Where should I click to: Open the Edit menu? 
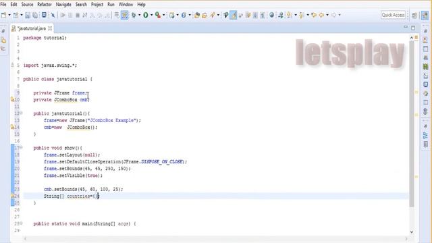click(x=13, y=5)
